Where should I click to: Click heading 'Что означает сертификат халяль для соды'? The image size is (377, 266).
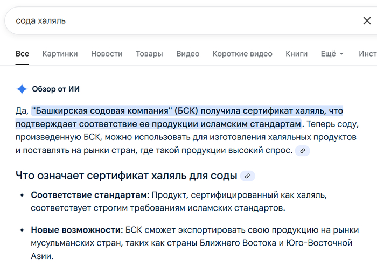pyautogui.click(x=127, y=176)
